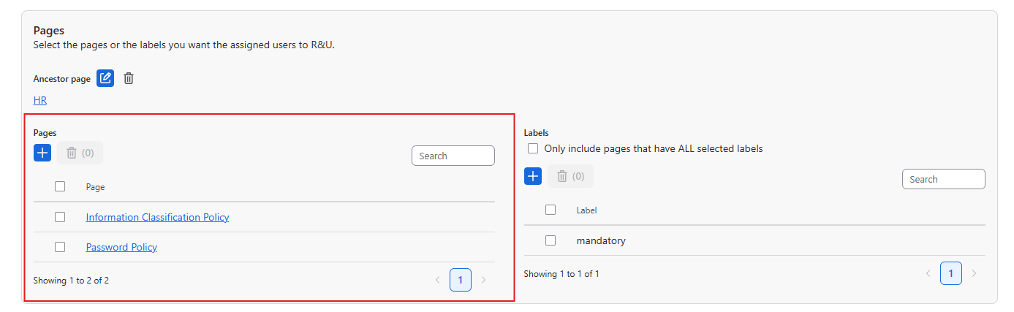Delete the Ancestor page via trash icon

[129, 78]
